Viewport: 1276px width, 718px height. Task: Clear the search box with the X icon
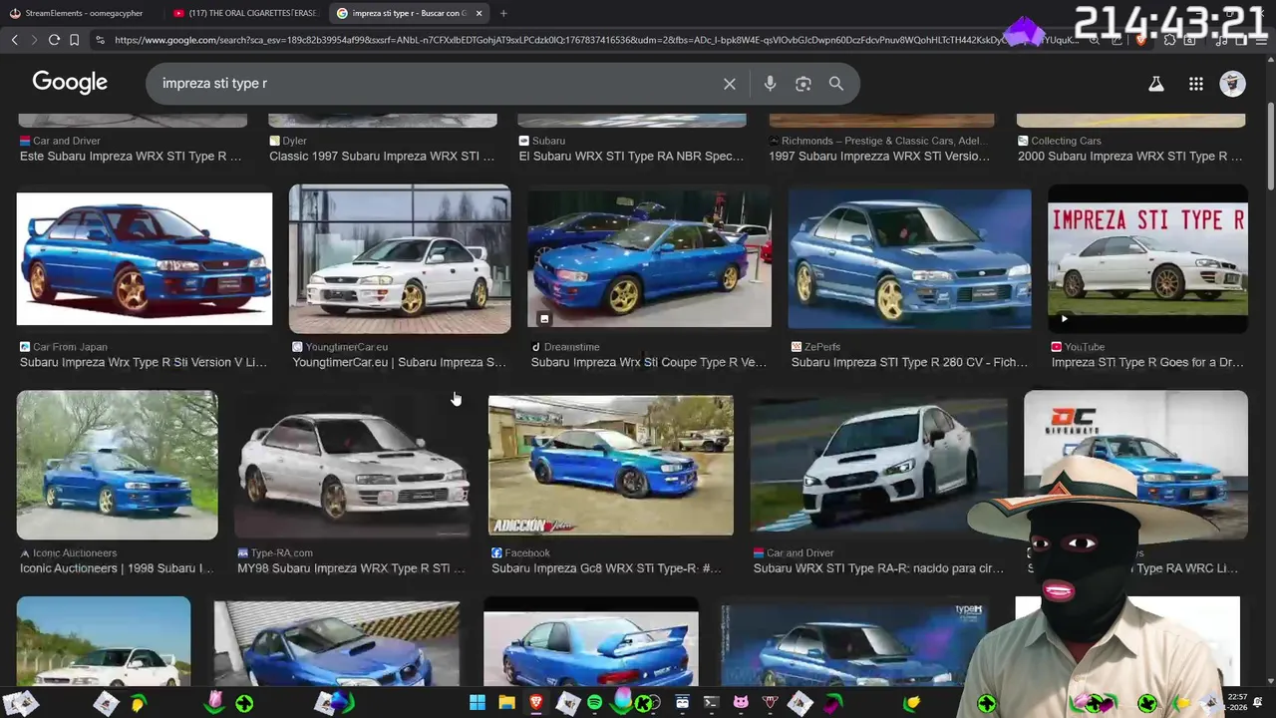730,84
